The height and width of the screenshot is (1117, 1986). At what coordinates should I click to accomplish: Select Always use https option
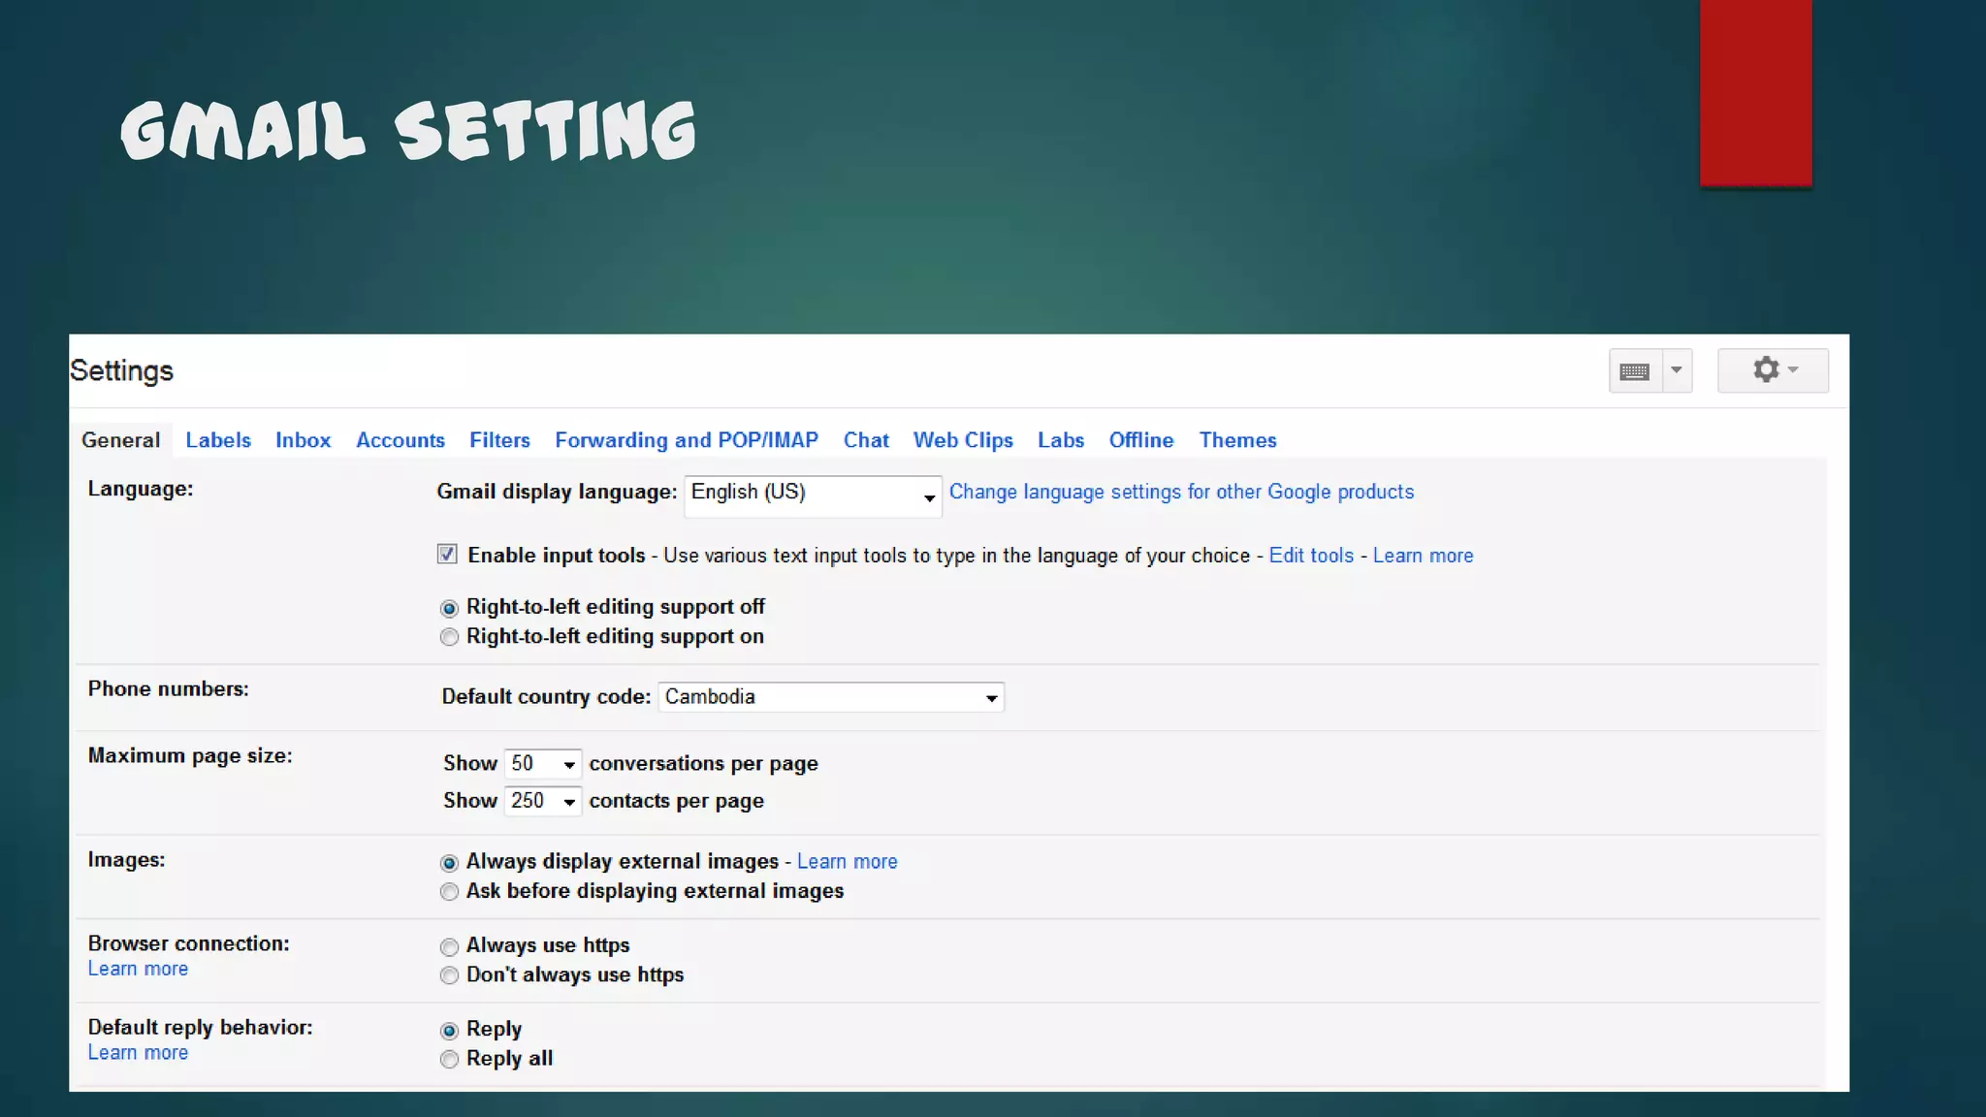[449, 947]
